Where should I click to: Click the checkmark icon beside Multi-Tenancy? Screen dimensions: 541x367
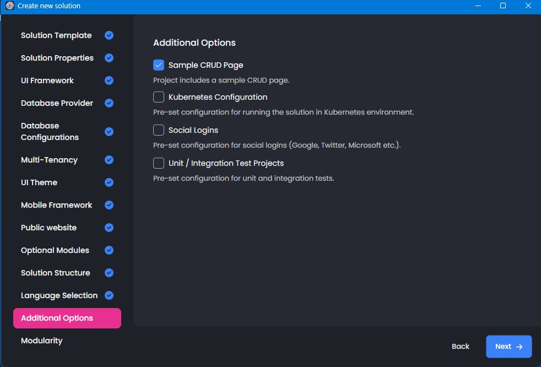tap(109, 160)
